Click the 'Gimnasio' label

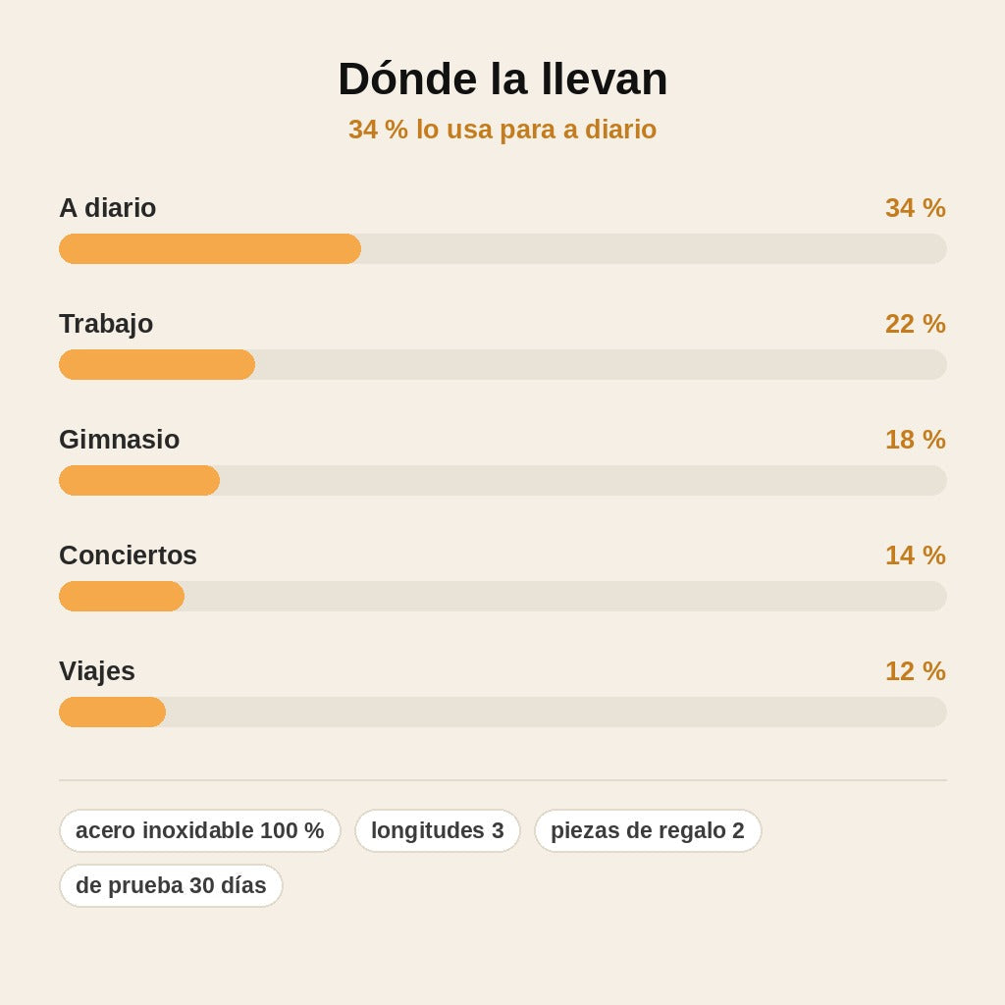[119, 440]
